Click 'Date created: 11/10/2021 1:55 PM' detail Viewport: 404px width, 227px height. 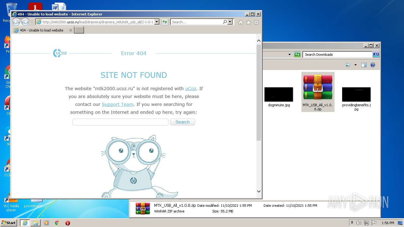[x=290, y=206]
